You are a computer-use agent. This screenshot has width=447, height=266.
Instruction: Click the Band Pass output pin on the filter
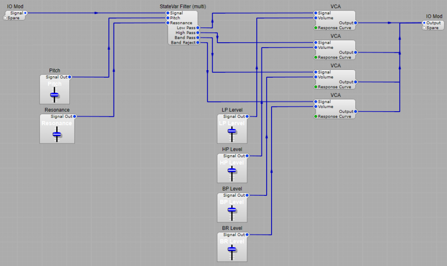coord(199,38)
